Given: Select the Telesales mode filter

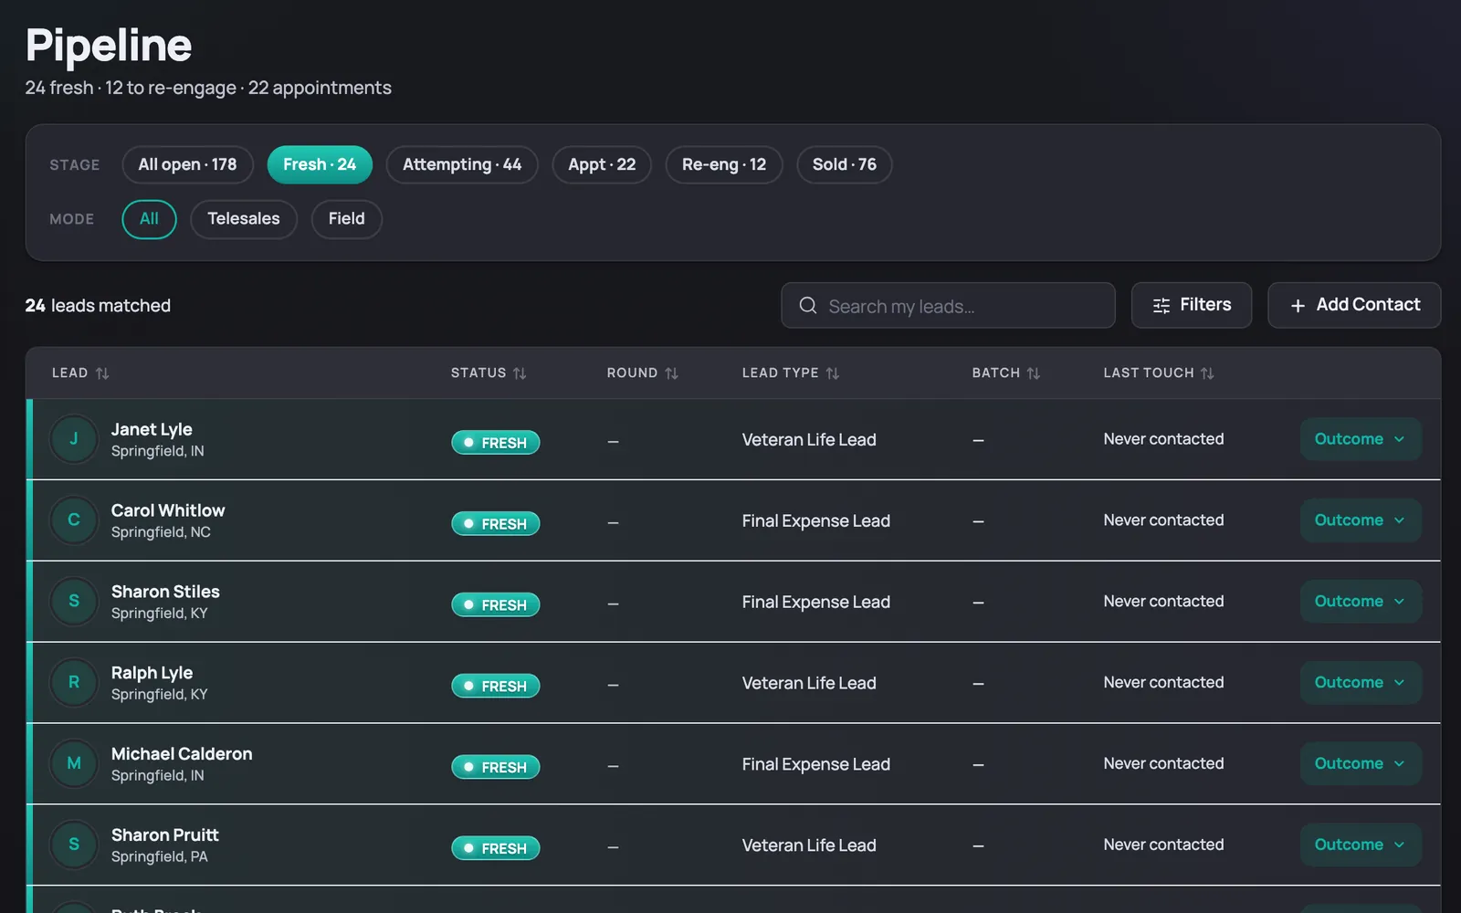Looking at the screenshot, I should point(244,219).
